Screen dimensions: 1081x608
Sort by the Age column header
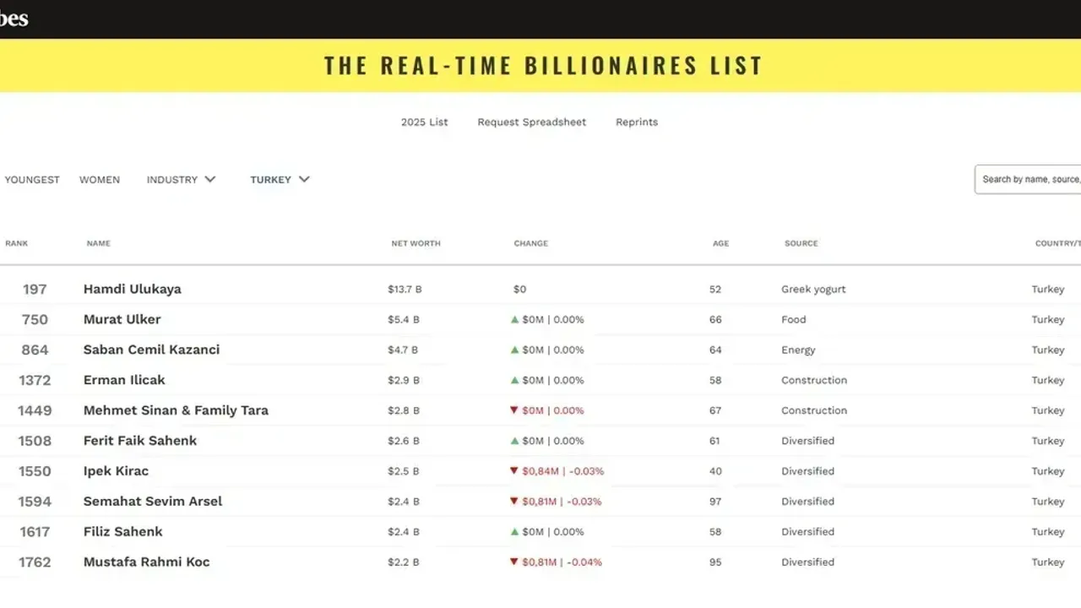[720, 243]
